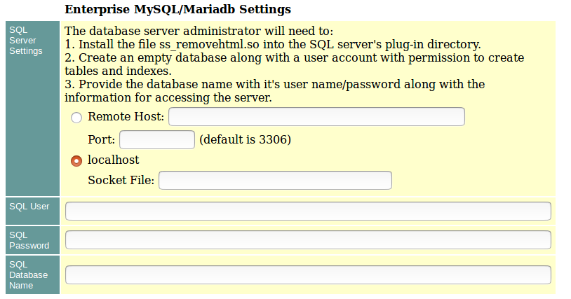The height and width of the screenshot is (299, 571).
Task: Click the 'Enterprise MySQL/Mariadb Settings' heading
Action: click(x=177, y=10)
